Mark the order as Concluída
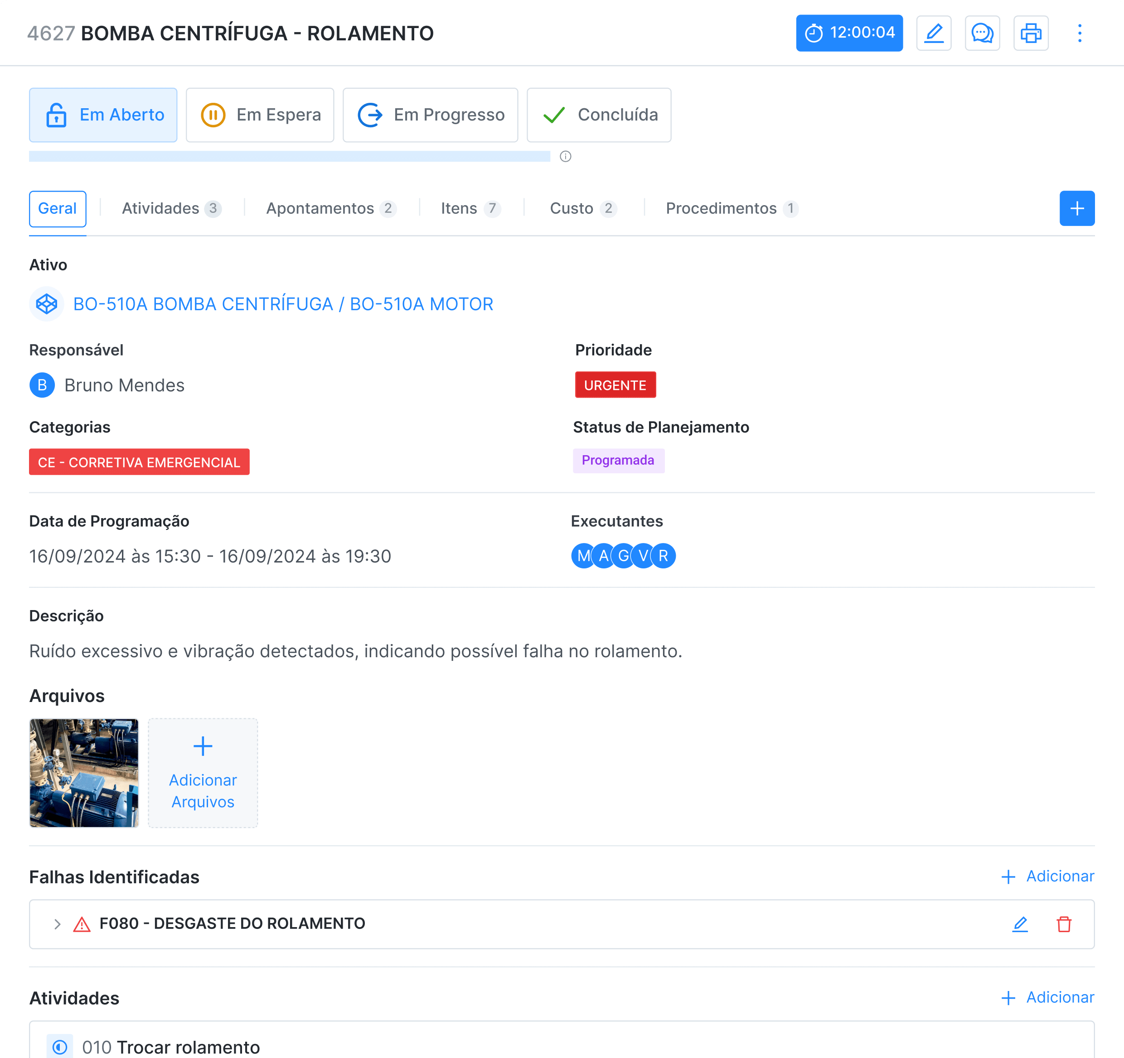The height and width of the screenshot is (1058, 1124). (599, 115)
